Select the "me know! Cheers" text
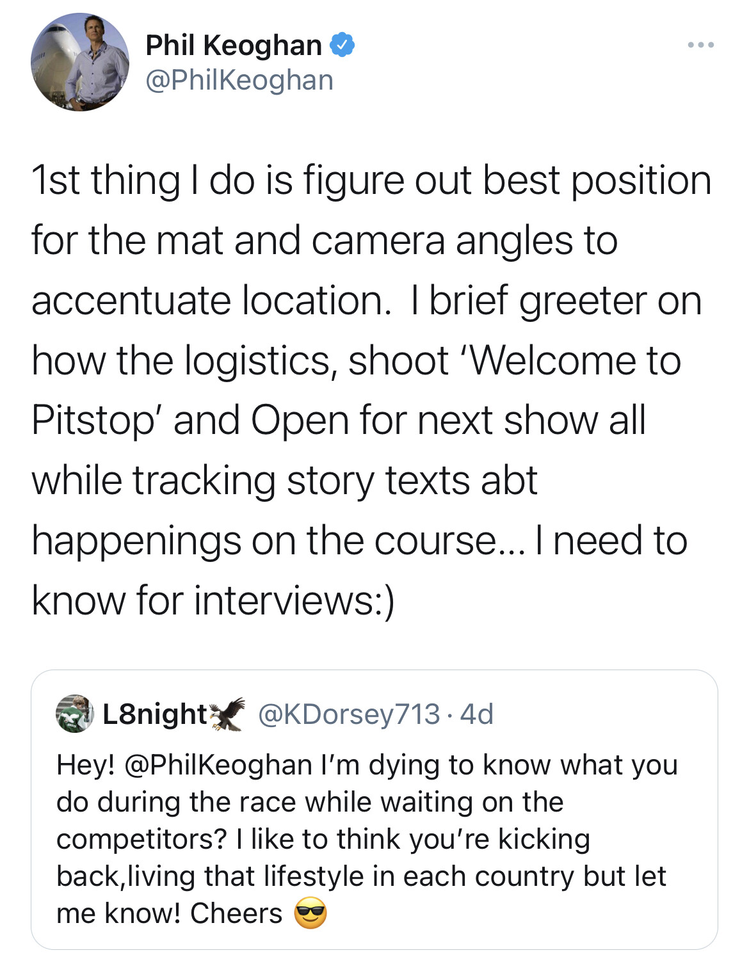749x971 pixels. coord(169,913)
